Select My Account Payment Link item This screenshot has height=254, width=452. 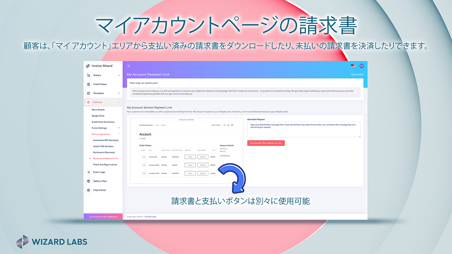[106, 158]
